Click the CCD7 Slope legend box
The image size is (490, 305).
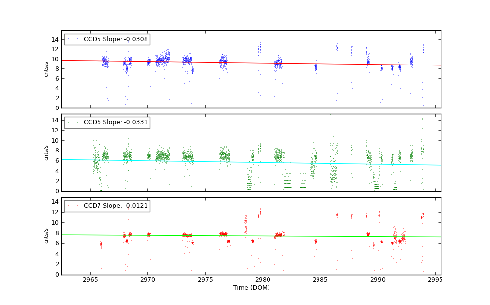pos(107,206)
